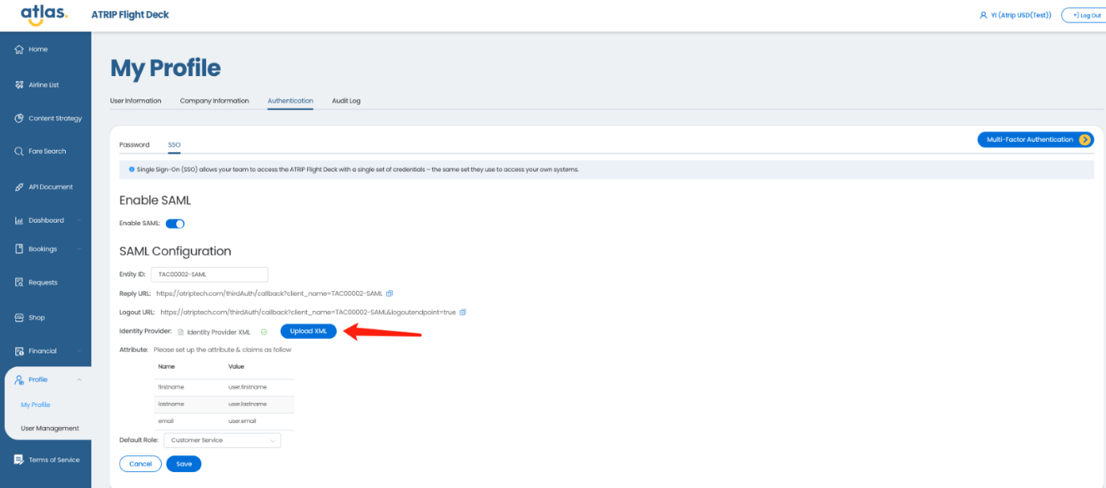Click the Fare Search magnifier icon
The image size is (1106, 488).
(x=19, y=151)
